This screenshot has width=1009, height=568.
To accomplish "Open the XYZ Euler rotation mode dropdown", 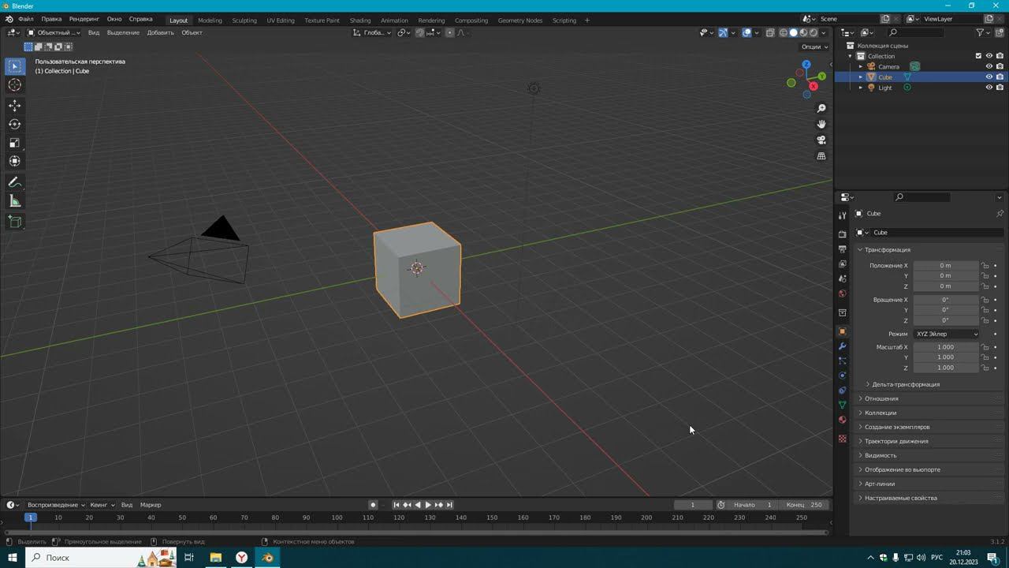I will click(946, 334).
